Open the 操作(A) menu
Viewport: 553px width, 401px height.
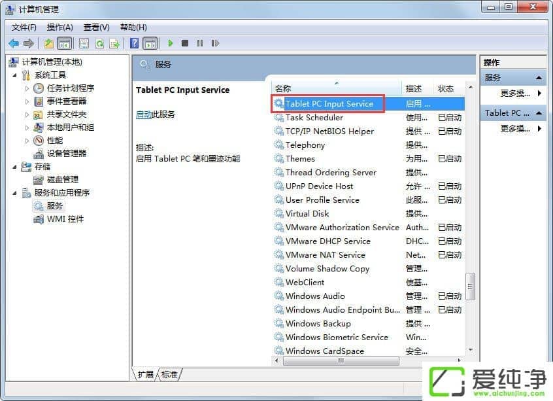(x=59, y=27)
